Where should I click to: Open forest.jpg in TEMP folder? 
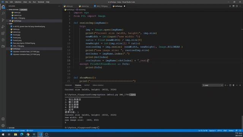[x=17, y=35]
